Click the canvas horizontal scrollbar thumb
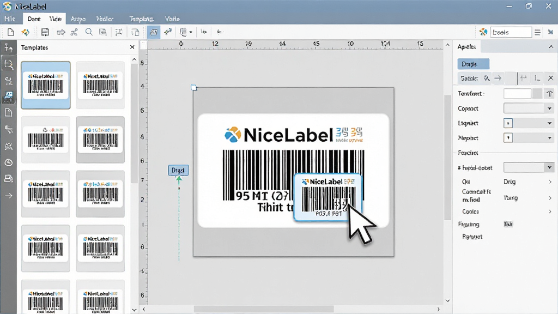The height and width of the screenshot is (314, 558). [x=264, y=310]
